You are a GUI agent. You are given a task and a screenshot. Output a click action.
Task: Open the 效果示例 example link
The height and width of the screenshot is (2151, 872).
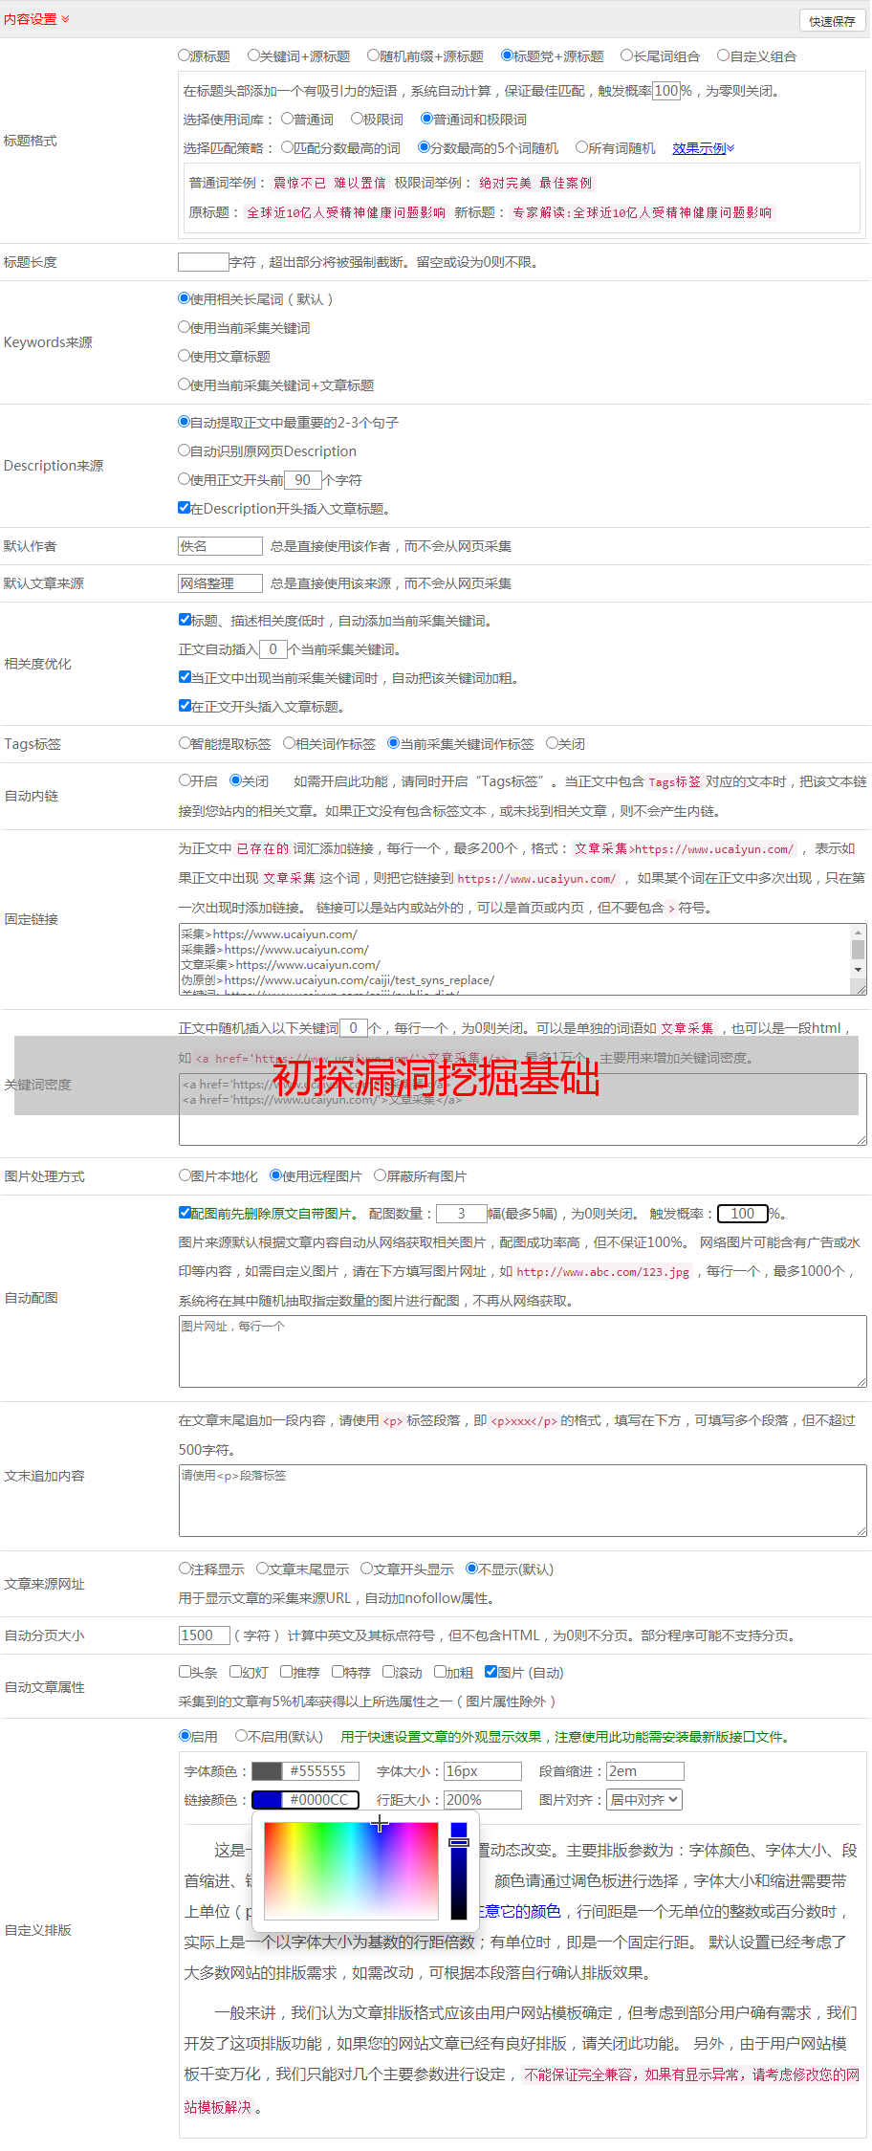coord(702,148)
